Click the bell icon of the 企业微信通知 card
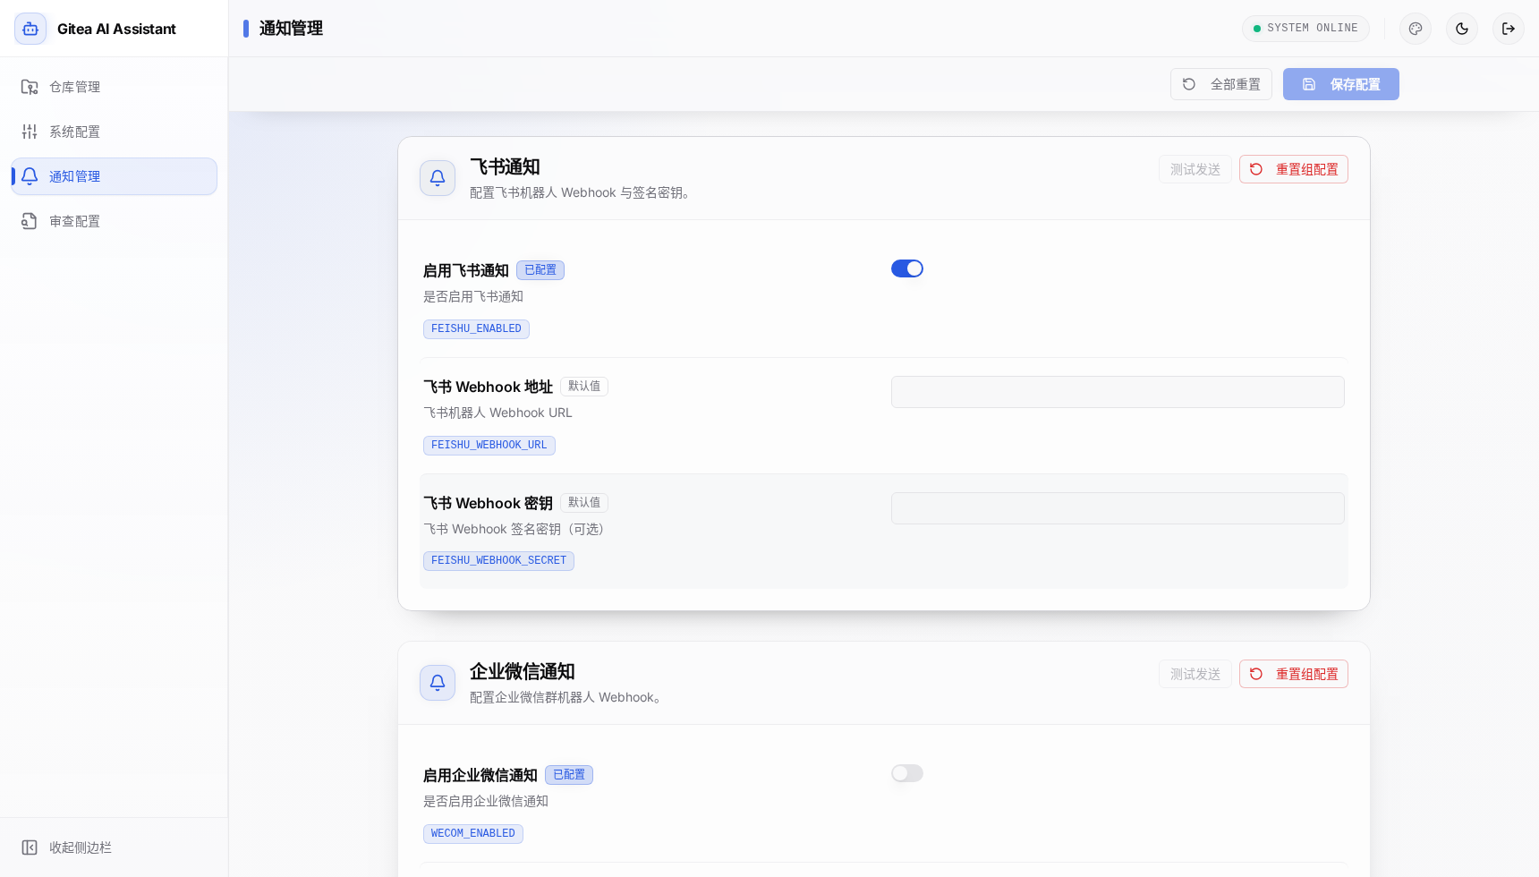Screen dimensions: 1539x877 (x=438, y=683)
